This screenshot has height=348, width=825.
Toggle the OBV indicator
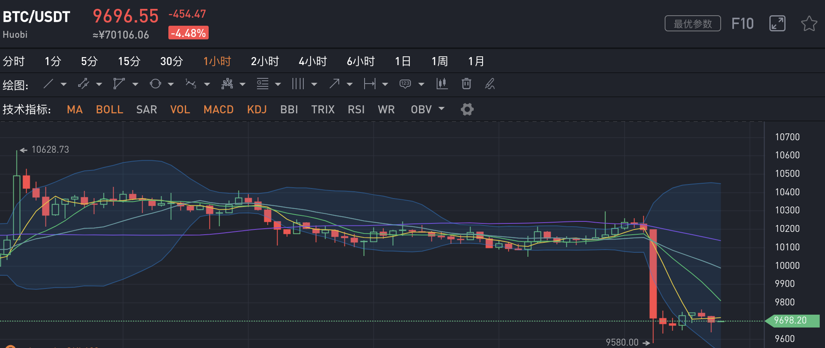pyautogui.click(x=421, y=109)
